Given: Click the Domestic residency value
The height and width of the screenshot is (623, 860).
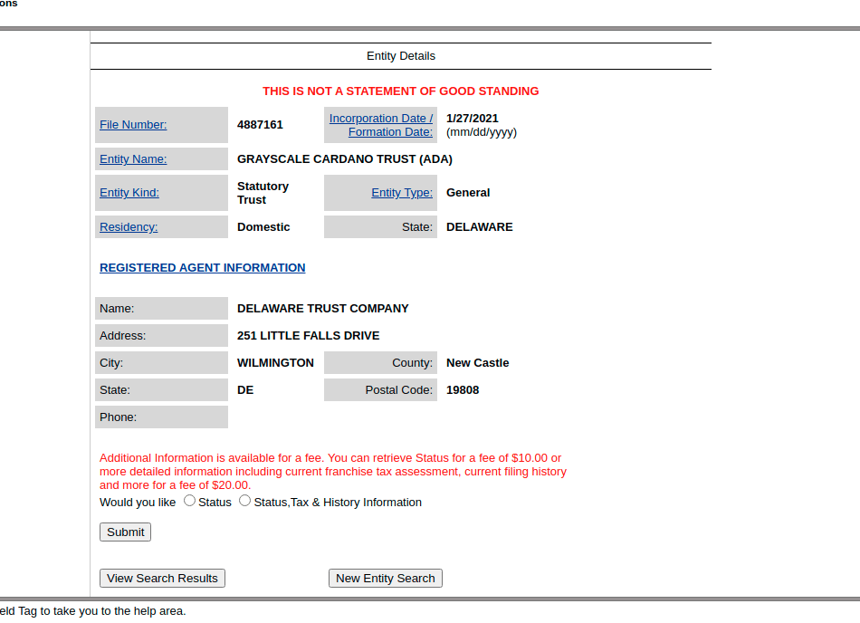Looking at the screenshot, I should click(x=263, y=227).
